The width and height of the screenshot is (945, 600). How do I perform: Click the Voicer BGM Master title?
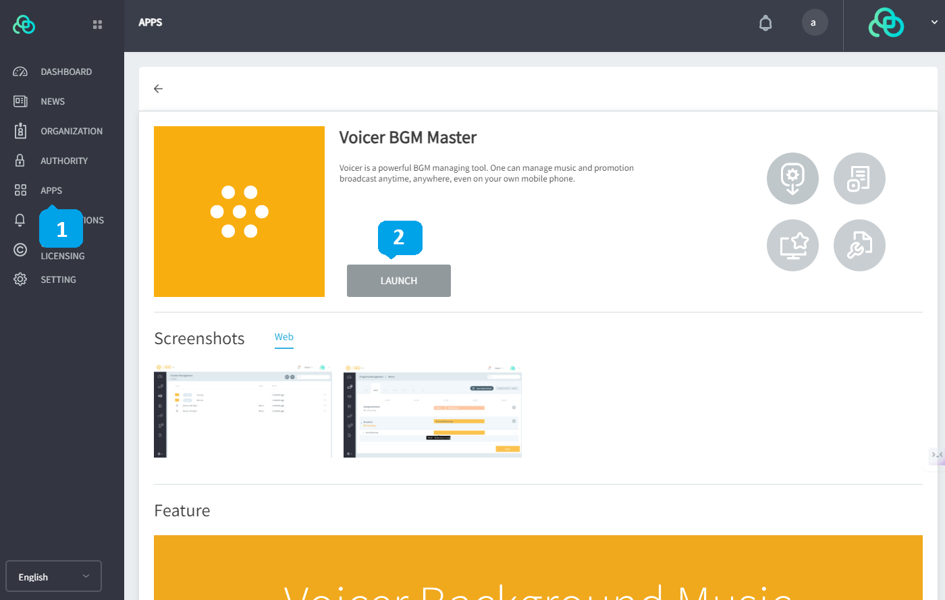pos(408,138)
